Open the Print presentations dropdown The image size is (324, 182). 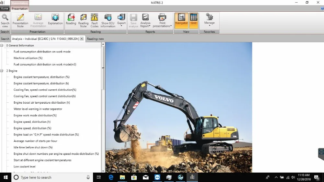162,21
